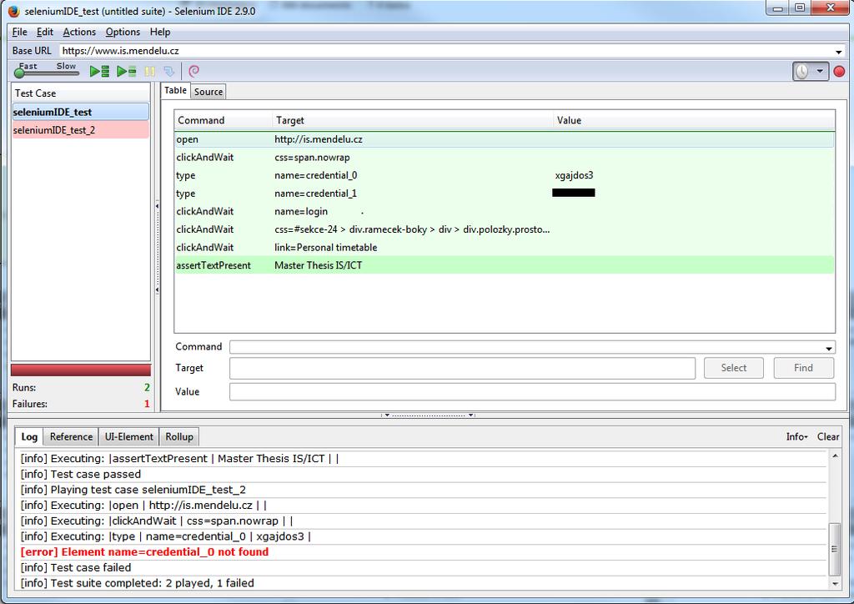Collapse the log pane splitter handle

click(x=428, y=415)
